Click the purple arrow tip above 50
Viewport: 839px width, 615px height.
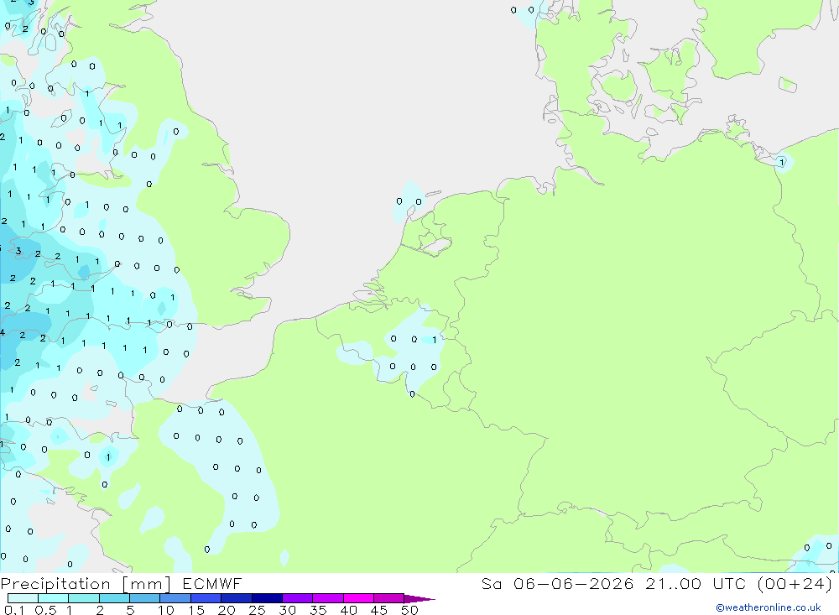[x=419, y=599]
